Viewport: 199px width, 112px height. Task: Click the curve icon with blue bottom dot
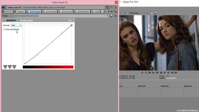pyautogui.click(x=14, y=67)
